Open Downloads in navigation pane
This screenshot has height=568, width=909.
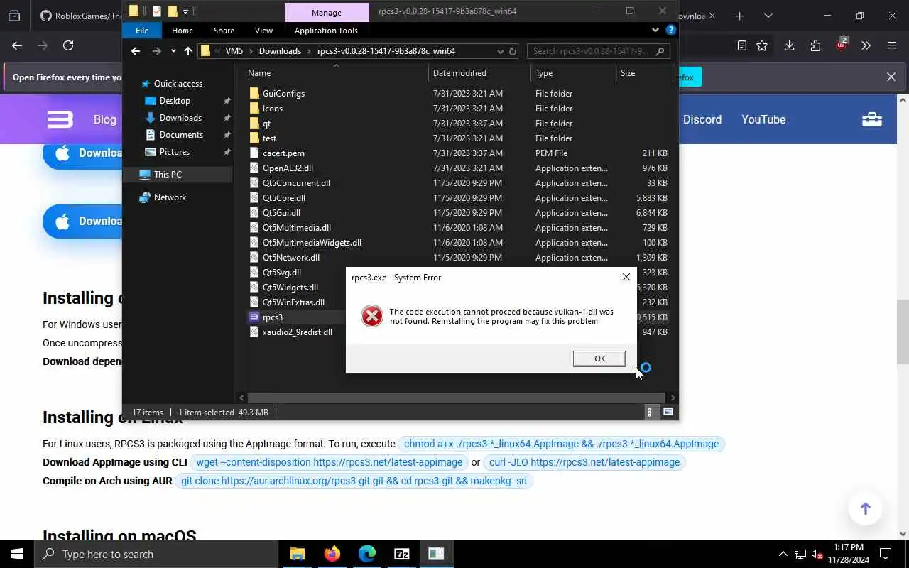[180, 118]
